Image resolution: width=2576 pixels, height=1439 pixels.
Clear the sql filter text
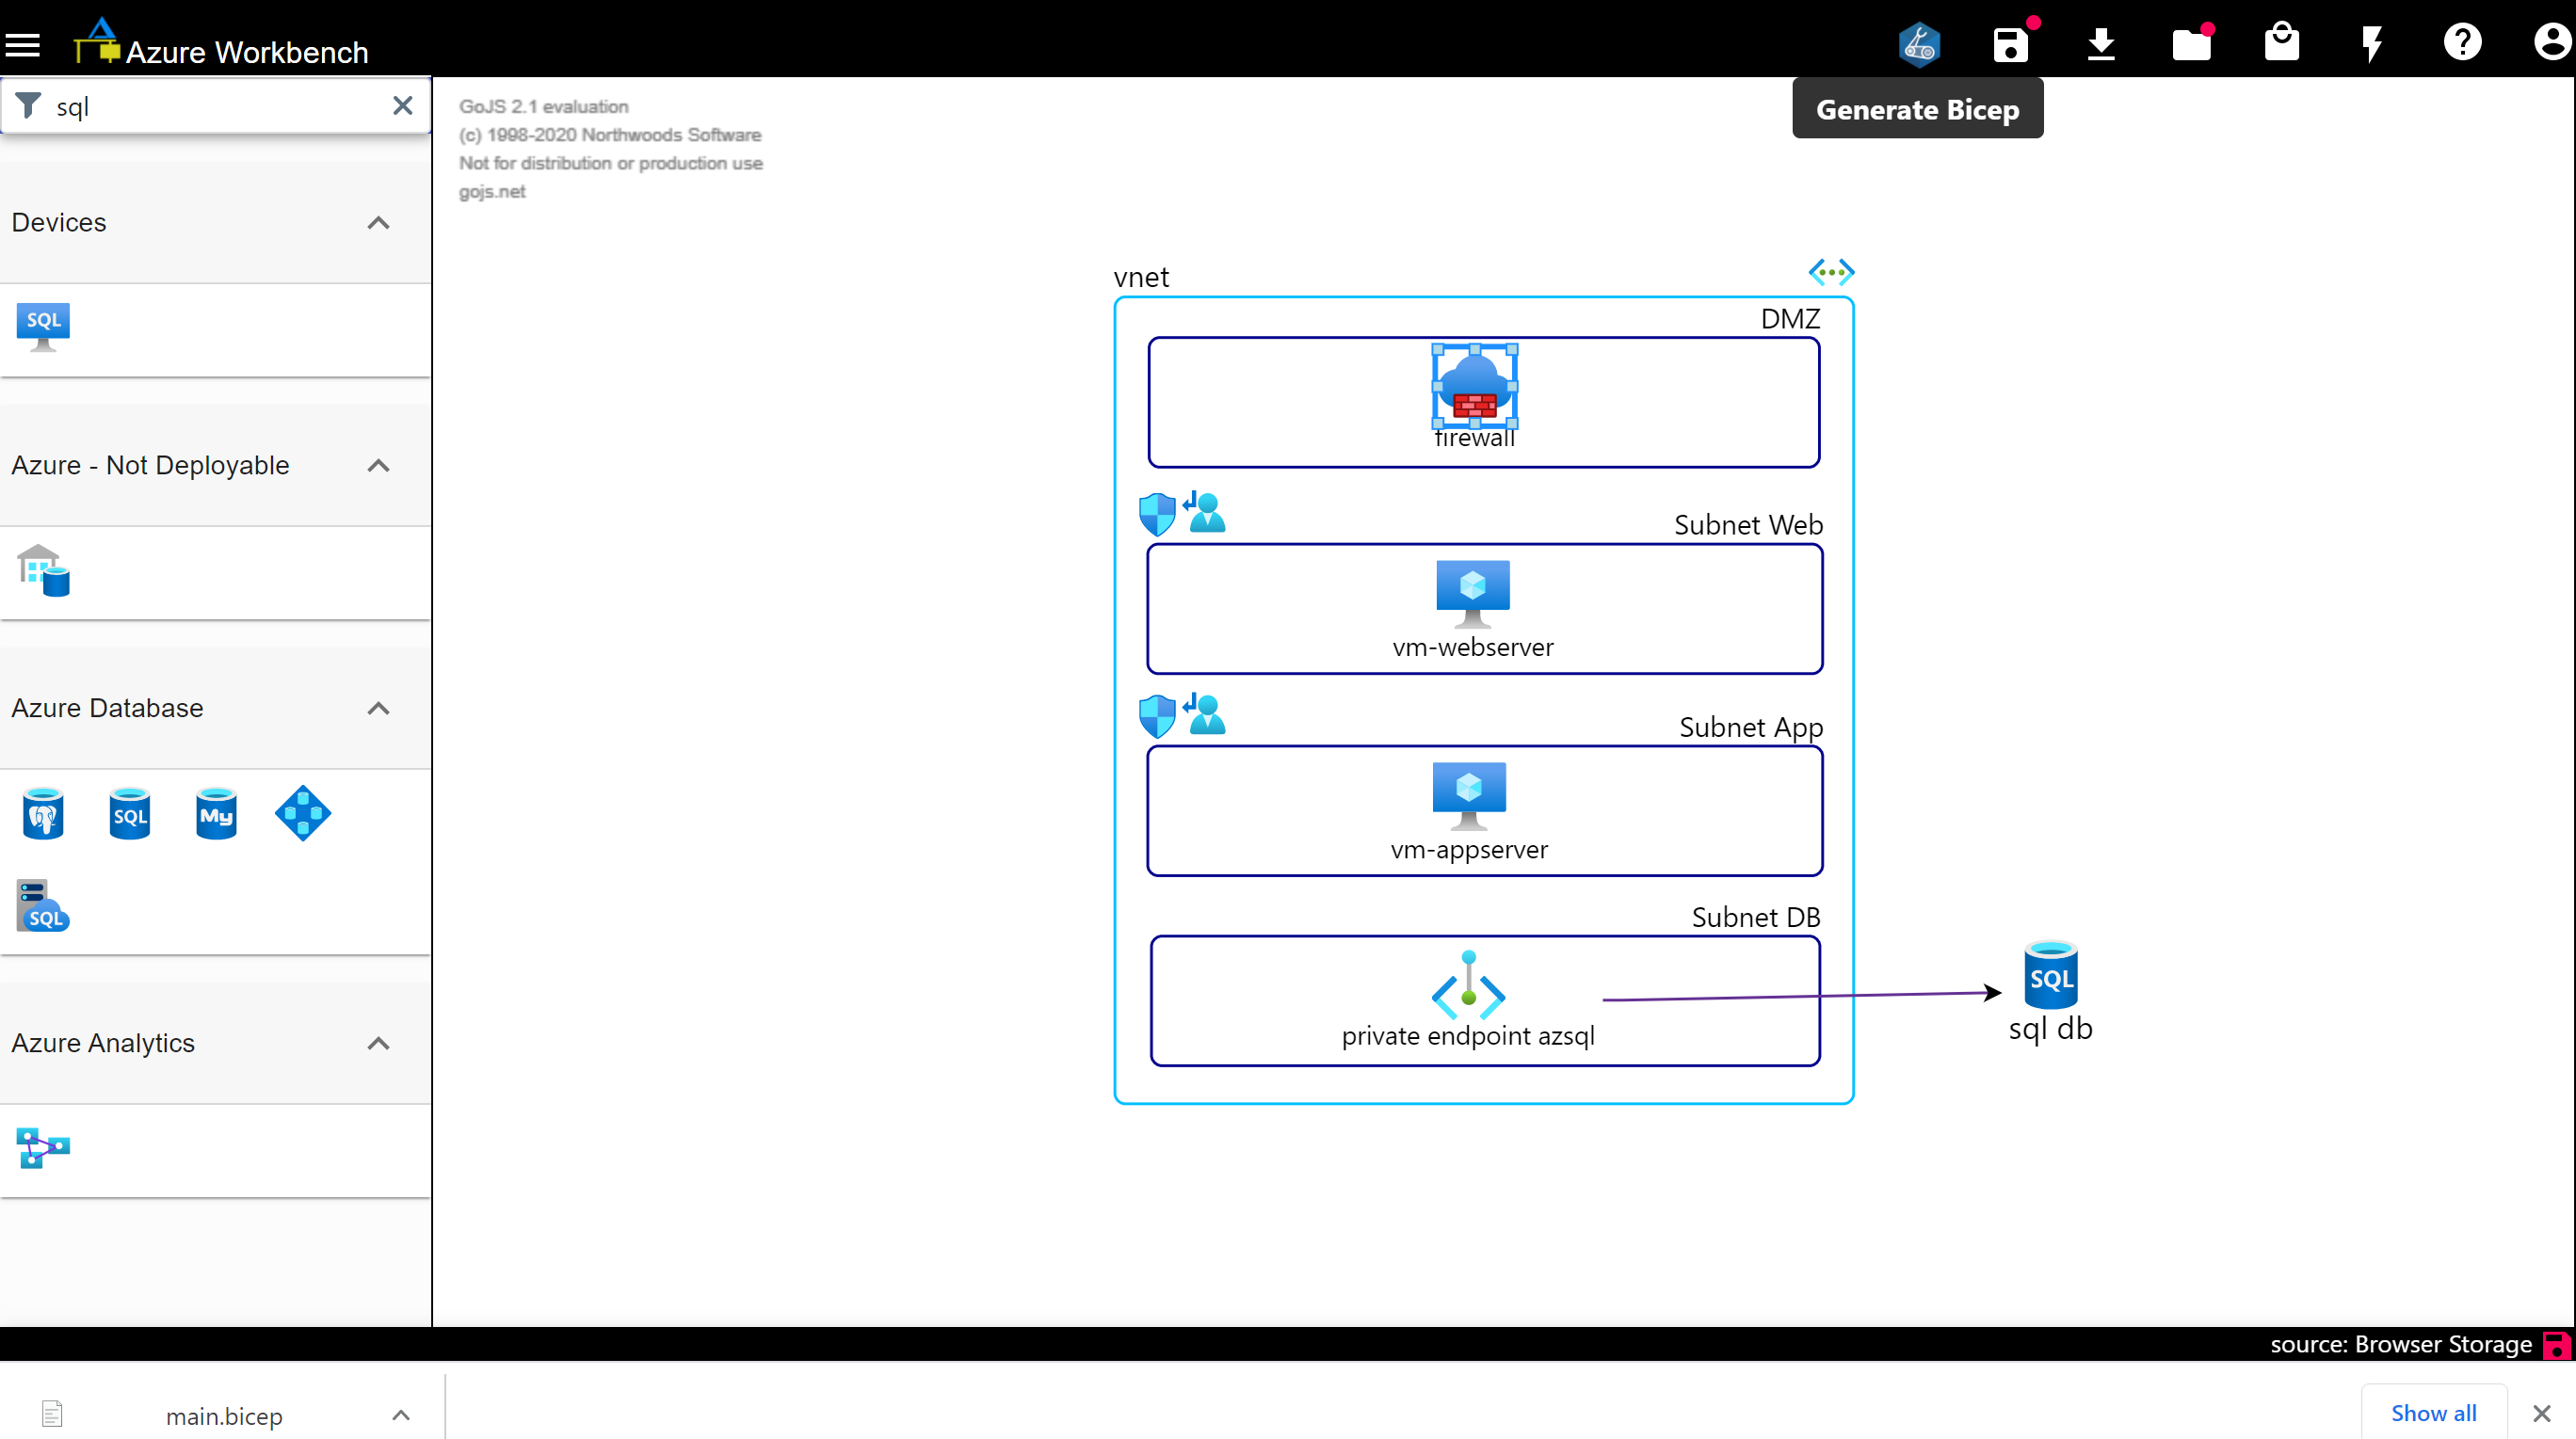[402, 106]
